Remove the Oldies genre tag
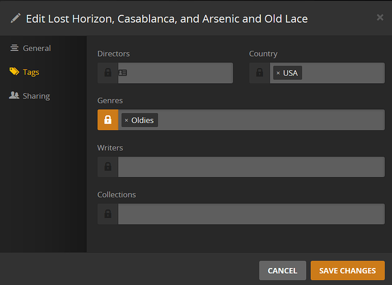This screenshot has width=392, height=285. pos(126,120)
